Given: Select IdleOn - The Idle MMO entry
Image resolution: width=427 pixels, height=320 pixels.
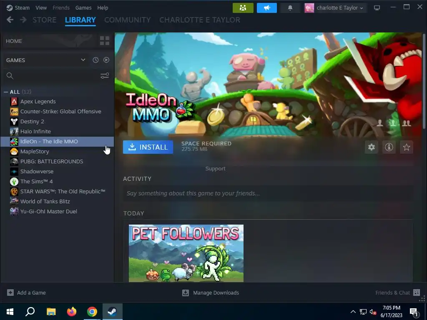Looking at the screenshot, I should coord(57,142).
